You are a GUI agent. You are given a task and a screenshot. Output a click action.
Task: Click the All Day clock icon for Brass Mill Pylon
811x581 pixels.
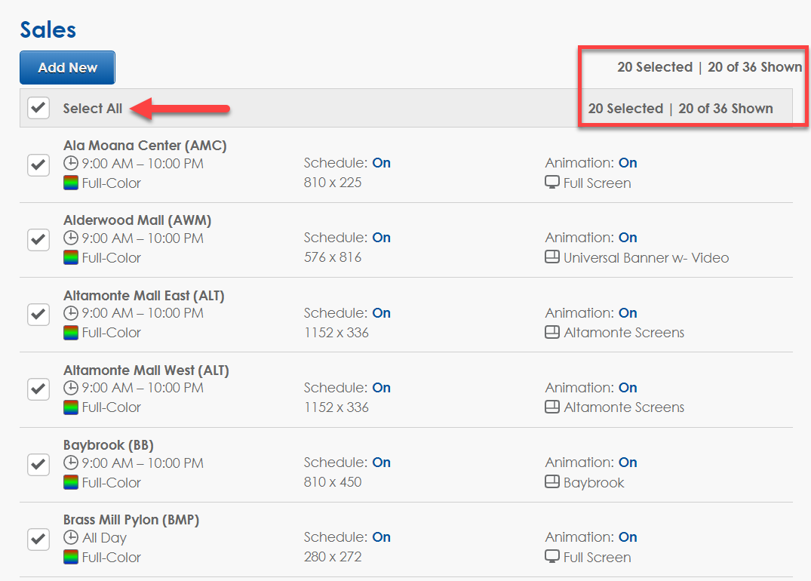point(71,538)
